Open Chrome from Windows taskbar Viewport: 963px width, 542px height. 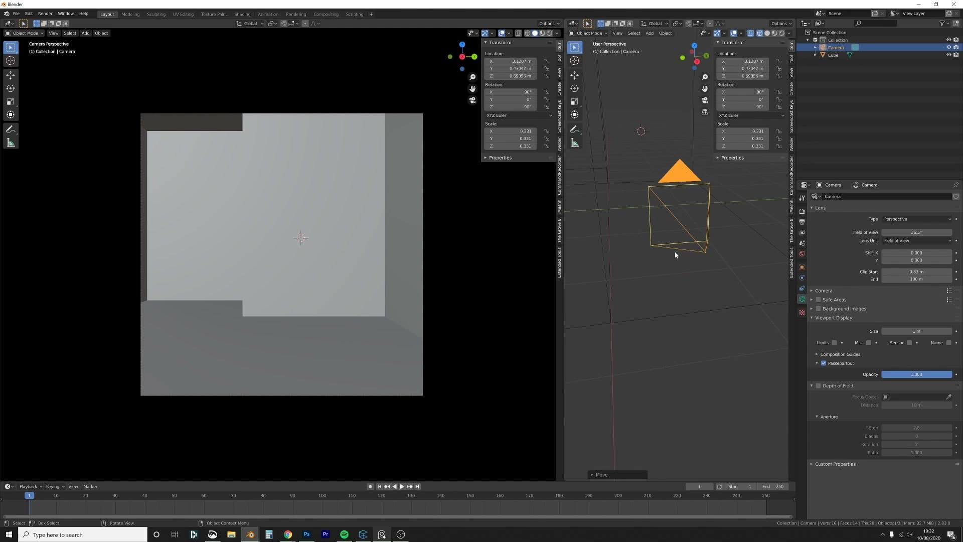[288, 534]
